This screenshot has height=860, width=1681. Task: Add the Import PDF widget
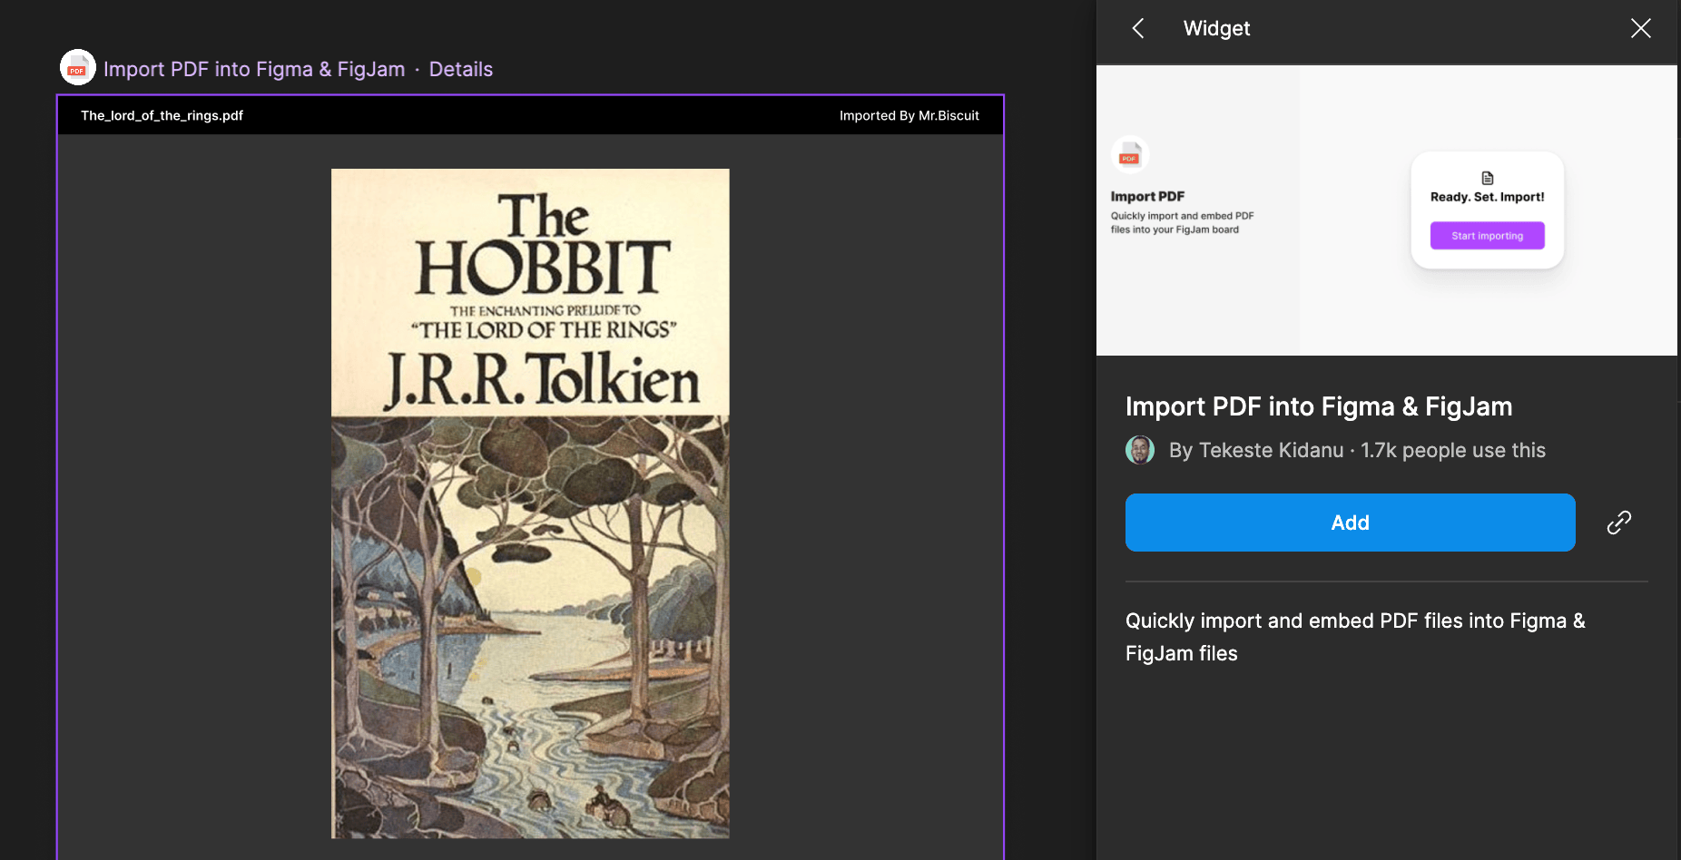[x=1350, y=523]
